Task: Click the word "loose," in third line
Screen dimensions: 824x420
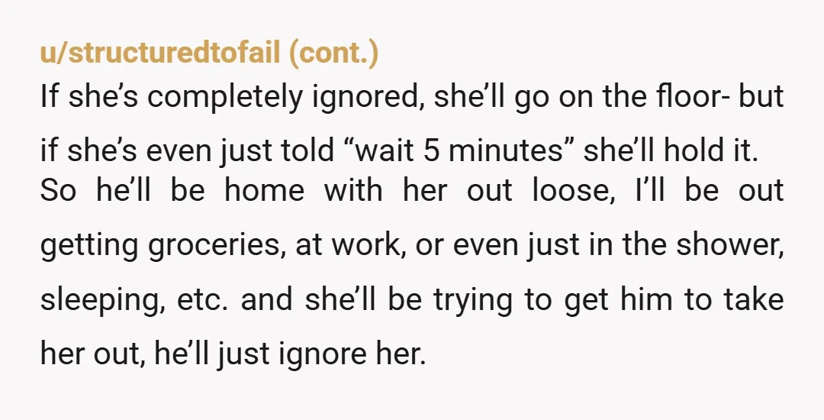Action: (x=573, y=189)
